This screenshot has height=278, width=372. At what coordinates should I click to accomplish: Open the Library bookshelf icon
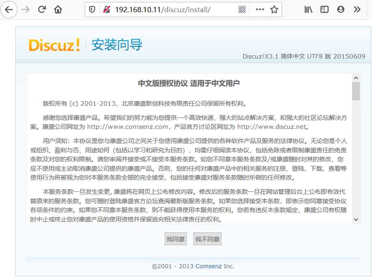(308, 9)
